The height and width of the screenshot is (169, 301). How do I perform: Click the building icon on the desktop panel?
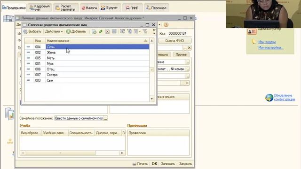(8, 18)
